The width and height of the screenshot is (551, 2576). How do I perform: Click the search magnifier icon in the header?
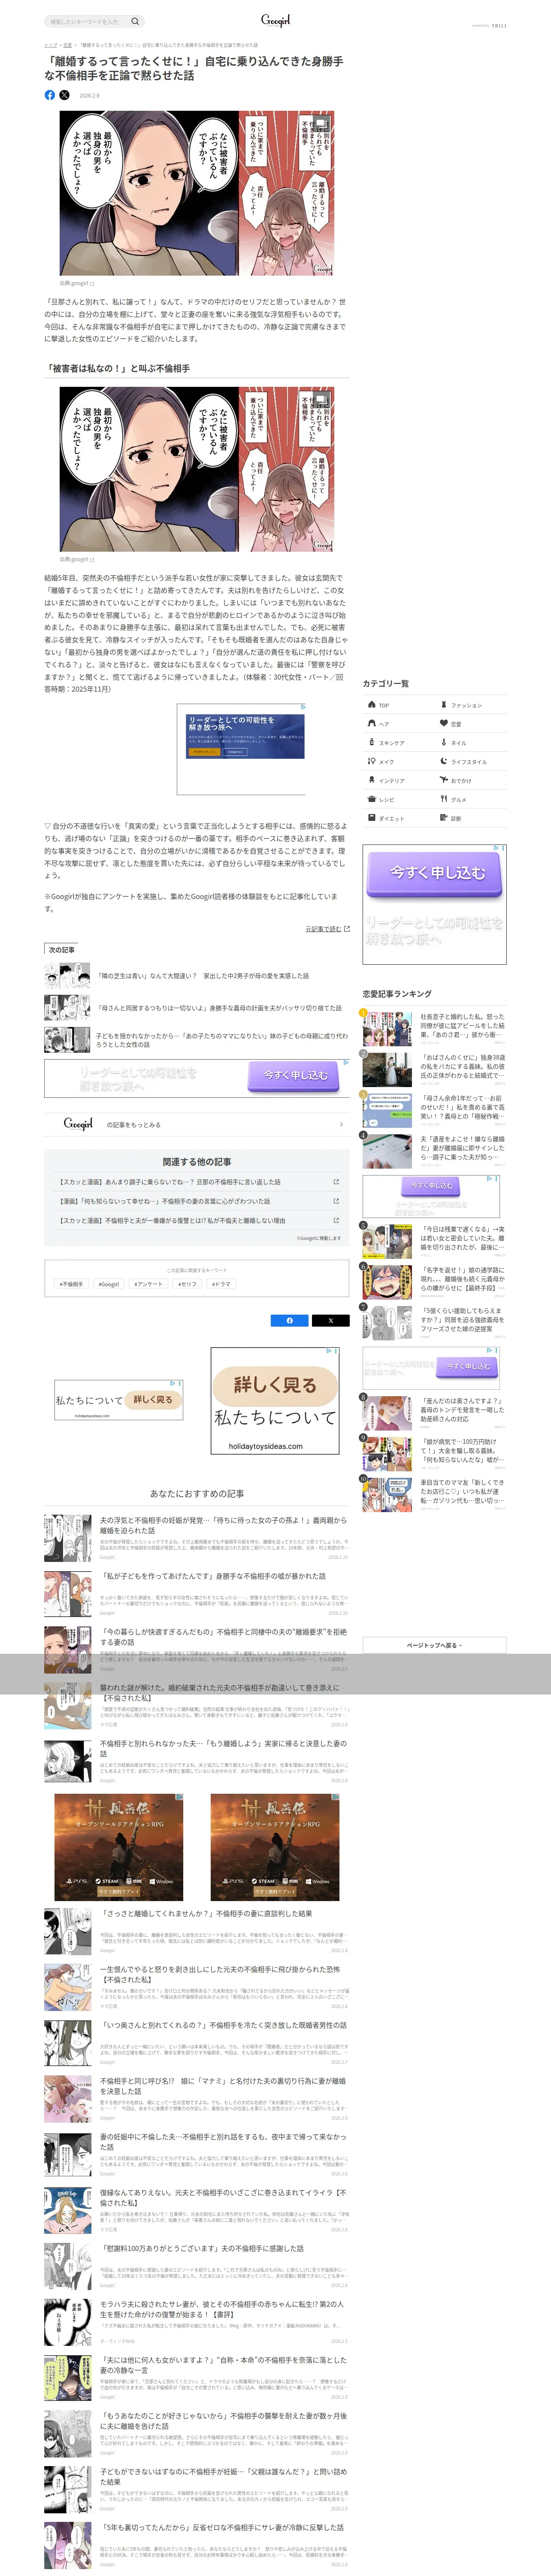[135, 21]
